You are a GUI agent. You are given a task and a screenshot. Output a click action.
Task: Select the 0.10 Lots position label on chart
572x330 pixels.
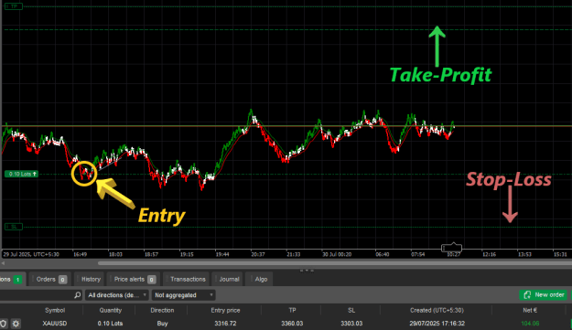22,174
